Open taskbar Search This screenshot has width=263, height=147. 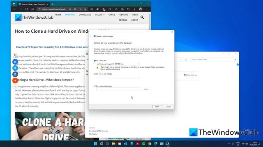(x=102, y=144)
